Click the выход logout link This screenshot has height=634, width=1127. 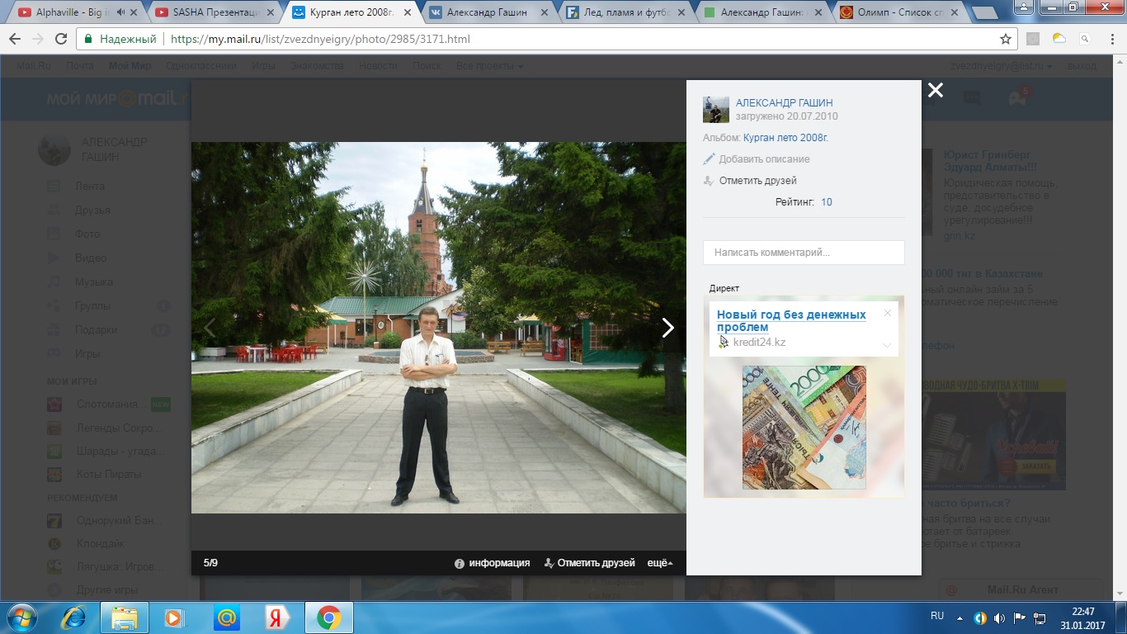(1082, 66)
